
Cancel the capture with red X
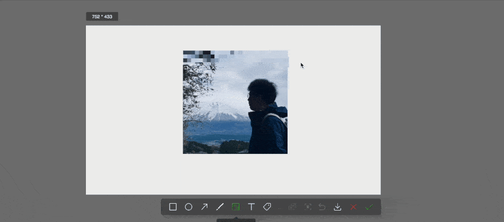click(x=353, y=207)
